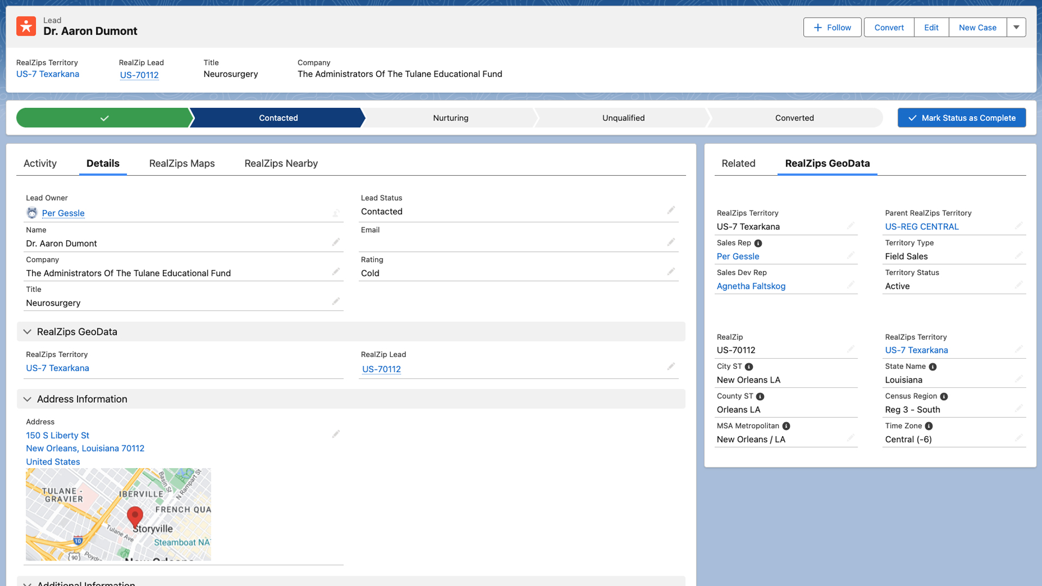
Task: Collapse the RealZips GeoData section
Action: tap(27, 332)
